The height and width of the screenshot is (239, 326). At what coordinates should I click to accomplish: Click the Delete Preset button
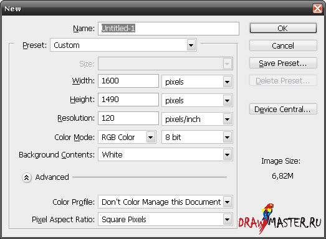tap(283, 80)
